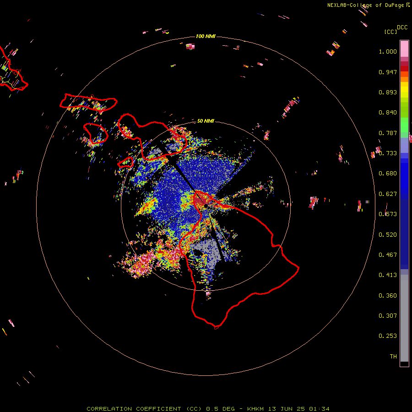This screenshot has width=412, height=412.
Task: Click the 0.627 colorbar value
Action: [388, 194]
